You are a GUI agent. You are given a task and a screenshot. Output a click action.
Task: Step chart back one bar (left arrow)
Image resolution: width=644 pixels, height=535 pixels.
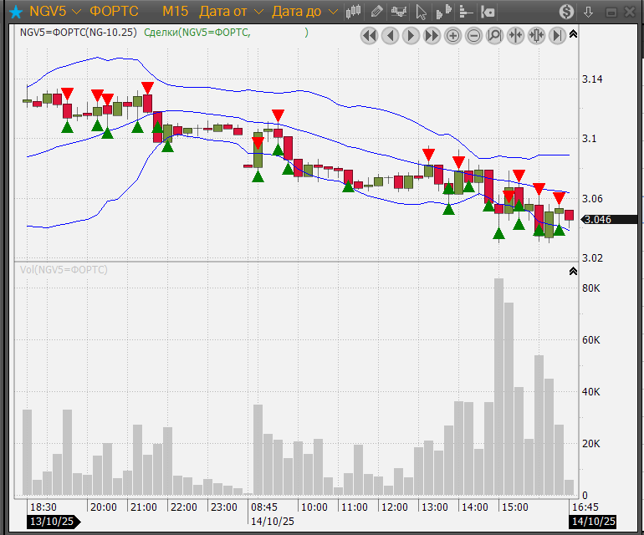click(391, 36)
